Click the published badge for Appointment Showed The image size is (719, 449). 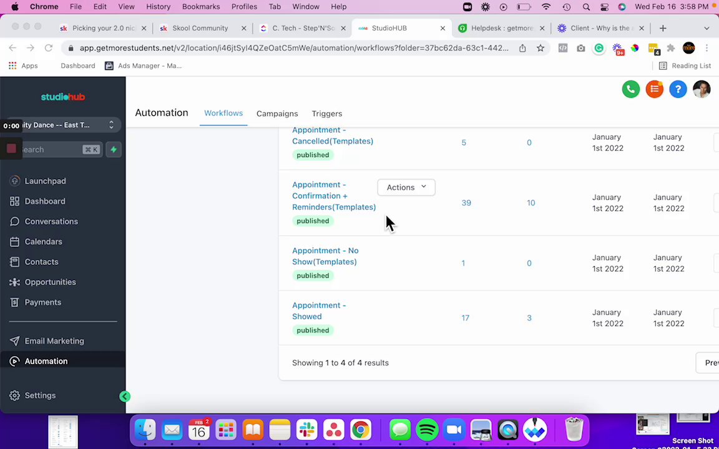(x=313, y=331)
